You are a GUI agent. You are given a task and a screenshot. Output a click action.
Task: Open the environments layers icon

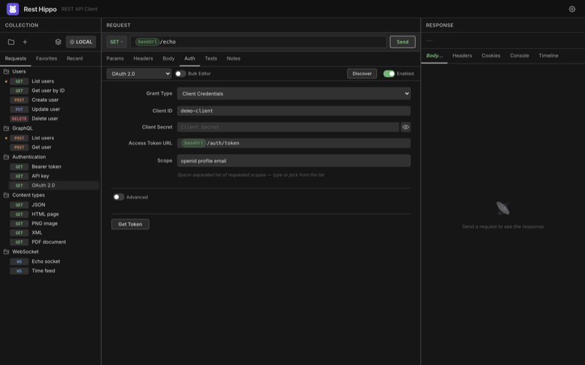(58, 42)
